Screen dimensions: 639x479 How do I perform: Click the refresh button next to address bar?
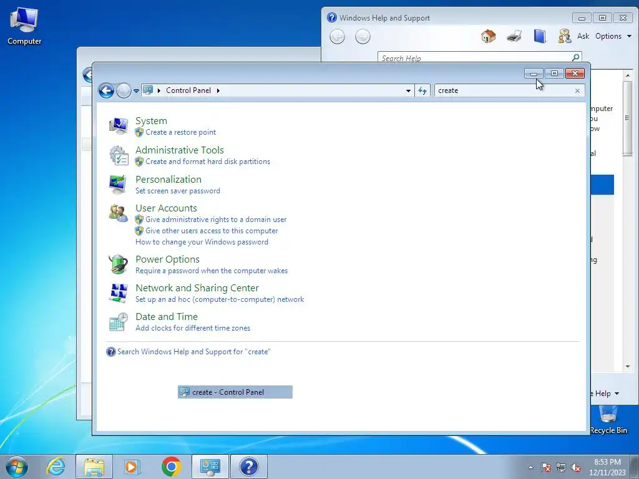(422, 90)
